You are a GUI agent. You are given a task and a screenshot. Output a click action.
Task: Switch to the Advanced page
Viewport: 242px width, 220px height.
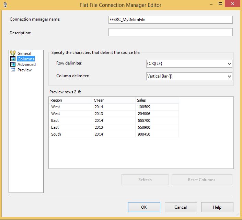[26, 65]
